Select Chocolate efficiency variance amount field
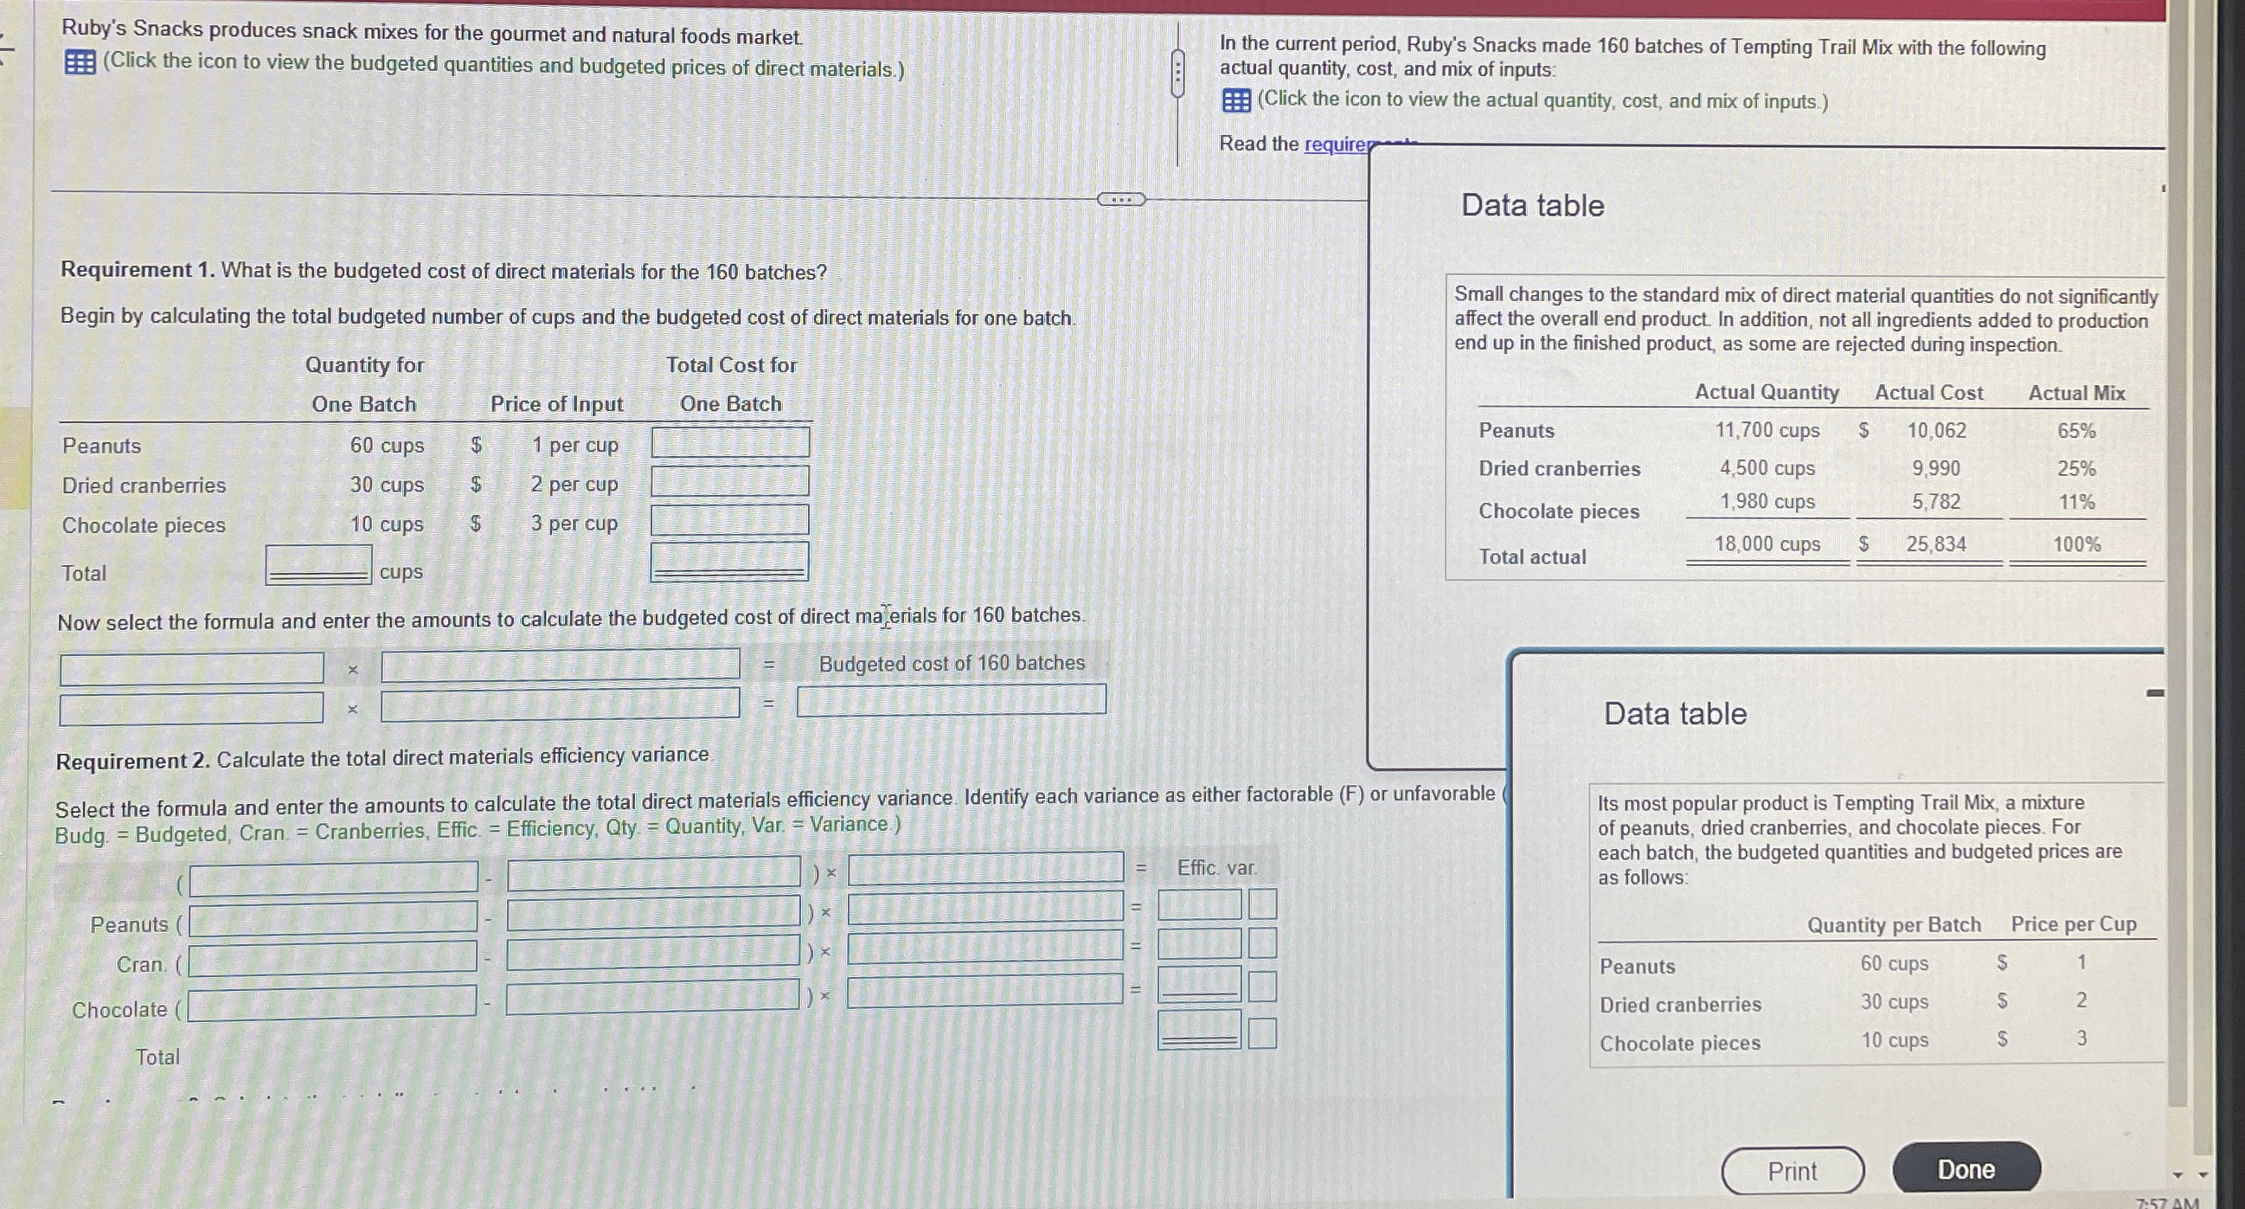The height and width of the screenshot is (1209, 2245). coord(1199,985)
